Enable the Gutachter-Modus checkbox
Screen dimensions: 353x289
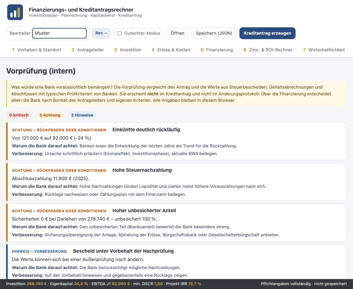pos(120,33)
